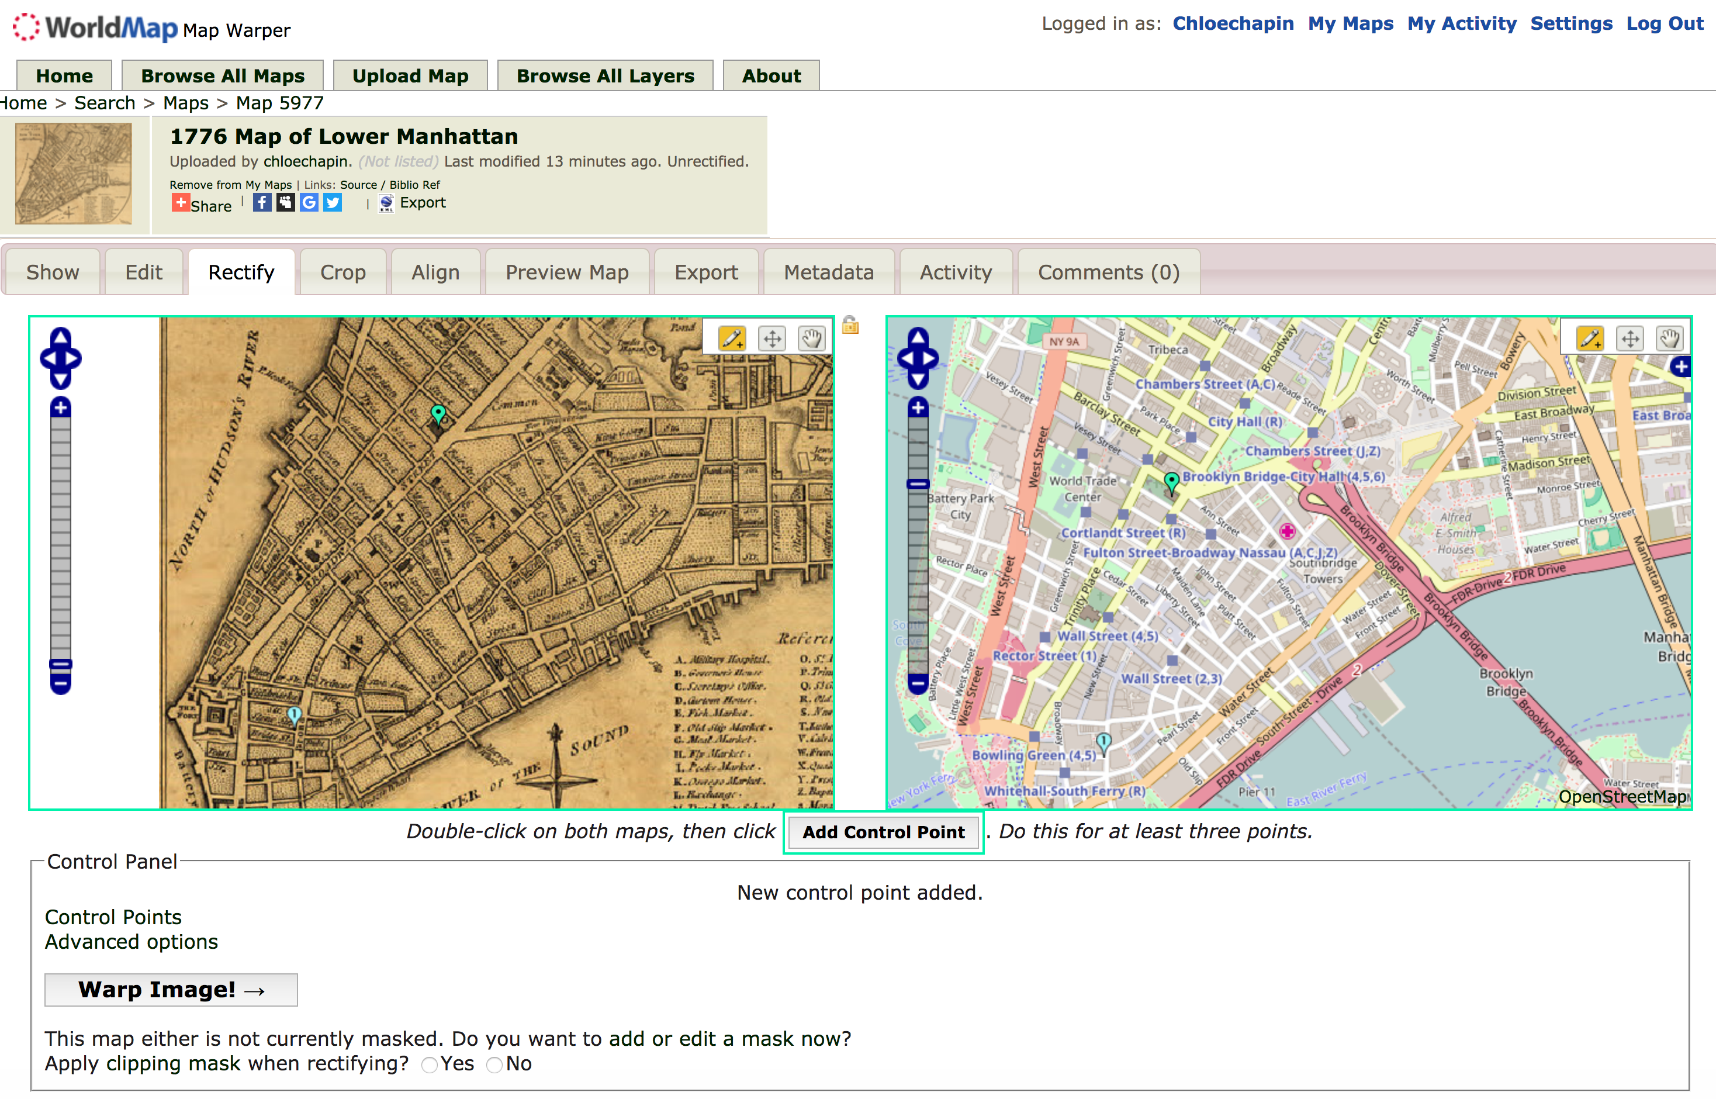Open layer switcher plus on OpenStreetMap

coord(1680,367)
